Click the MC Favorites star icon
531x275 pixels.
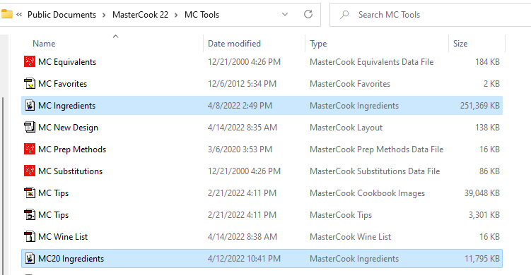point(30,84)
